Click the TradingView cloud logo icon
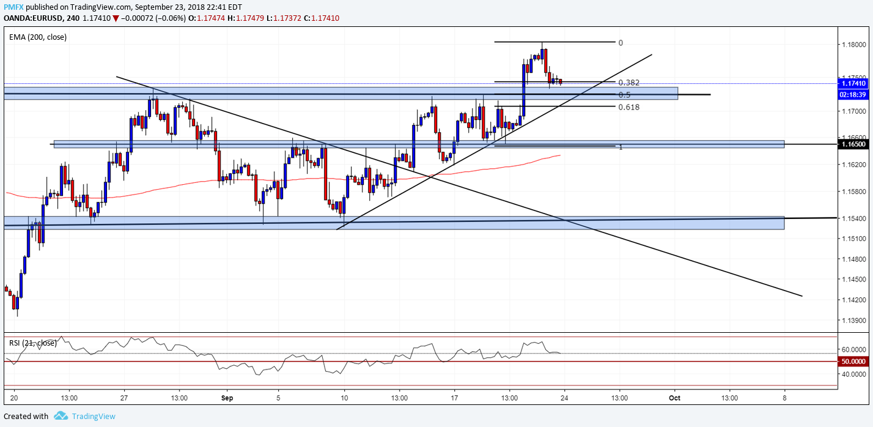The width and height of the screenshot is (873, 427). point(61,416)
